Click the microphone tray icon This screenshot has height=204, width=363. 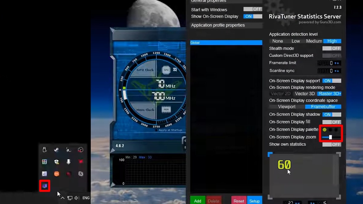(x=69, y=162)
